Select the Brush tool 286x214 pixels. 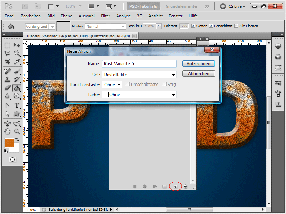(17, 71)
